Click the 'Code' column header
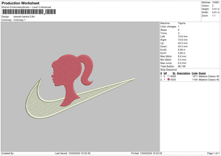The image size is (221, 156). click(x=194, y=73)
